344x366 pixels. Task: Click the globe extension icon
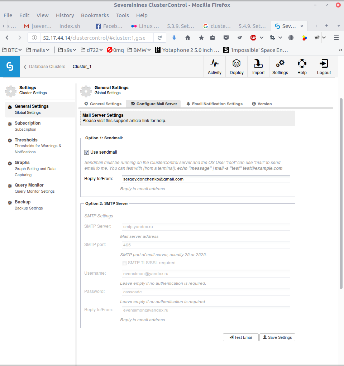pyautogui.click(x=291, y=38)
